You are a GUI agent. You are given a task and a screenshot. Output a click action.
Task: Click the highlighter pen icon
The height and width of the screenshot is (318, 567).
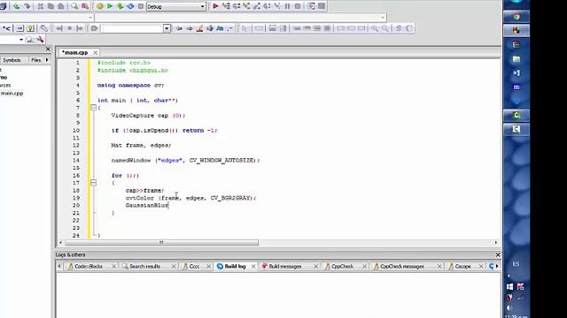(x=199, y=28)
